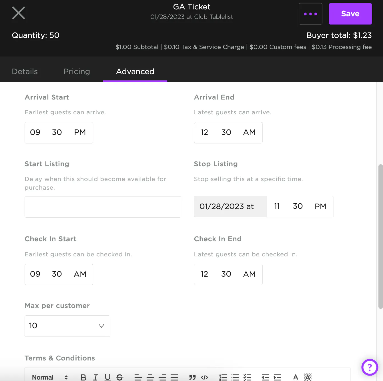Open the three-dots more options menu

(310, 14)
